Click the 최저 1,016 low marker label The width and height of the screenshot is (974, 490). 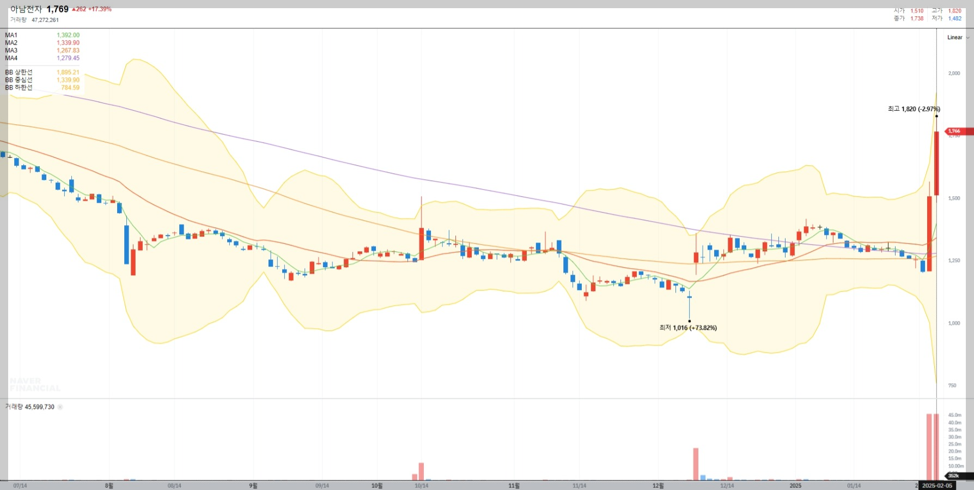[x=688, y=328]
